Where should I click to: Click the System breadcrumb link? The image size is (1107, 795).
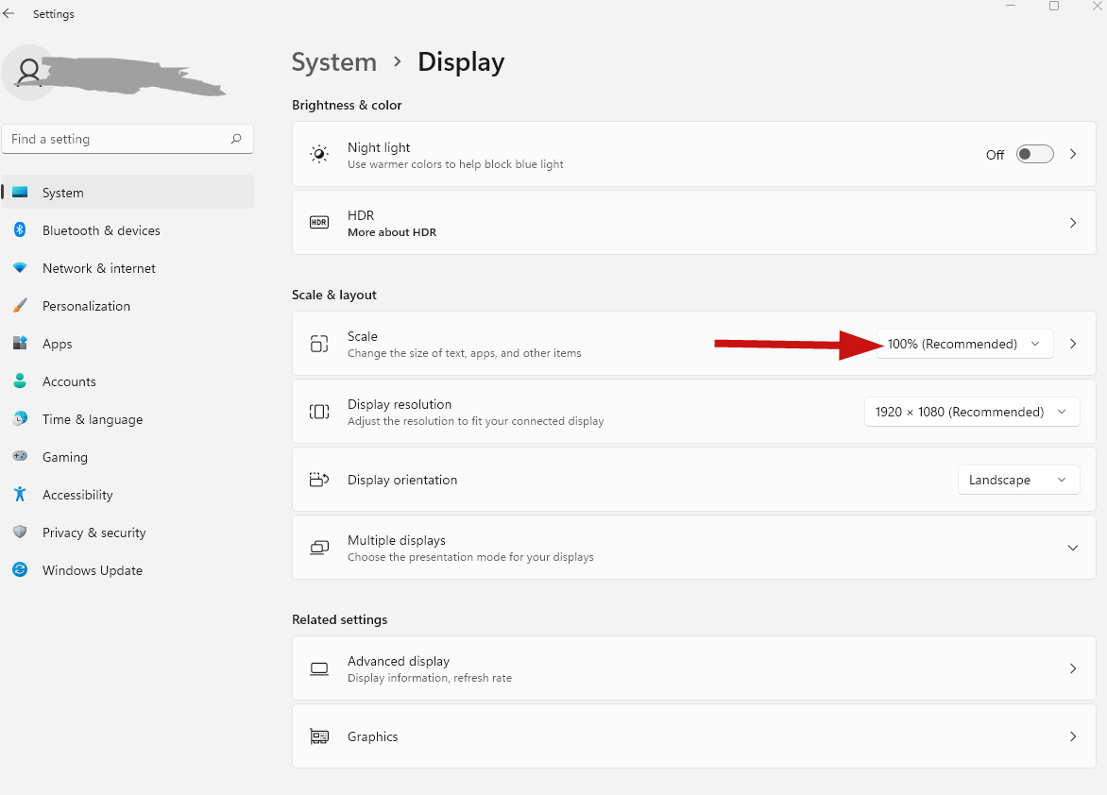334,62
